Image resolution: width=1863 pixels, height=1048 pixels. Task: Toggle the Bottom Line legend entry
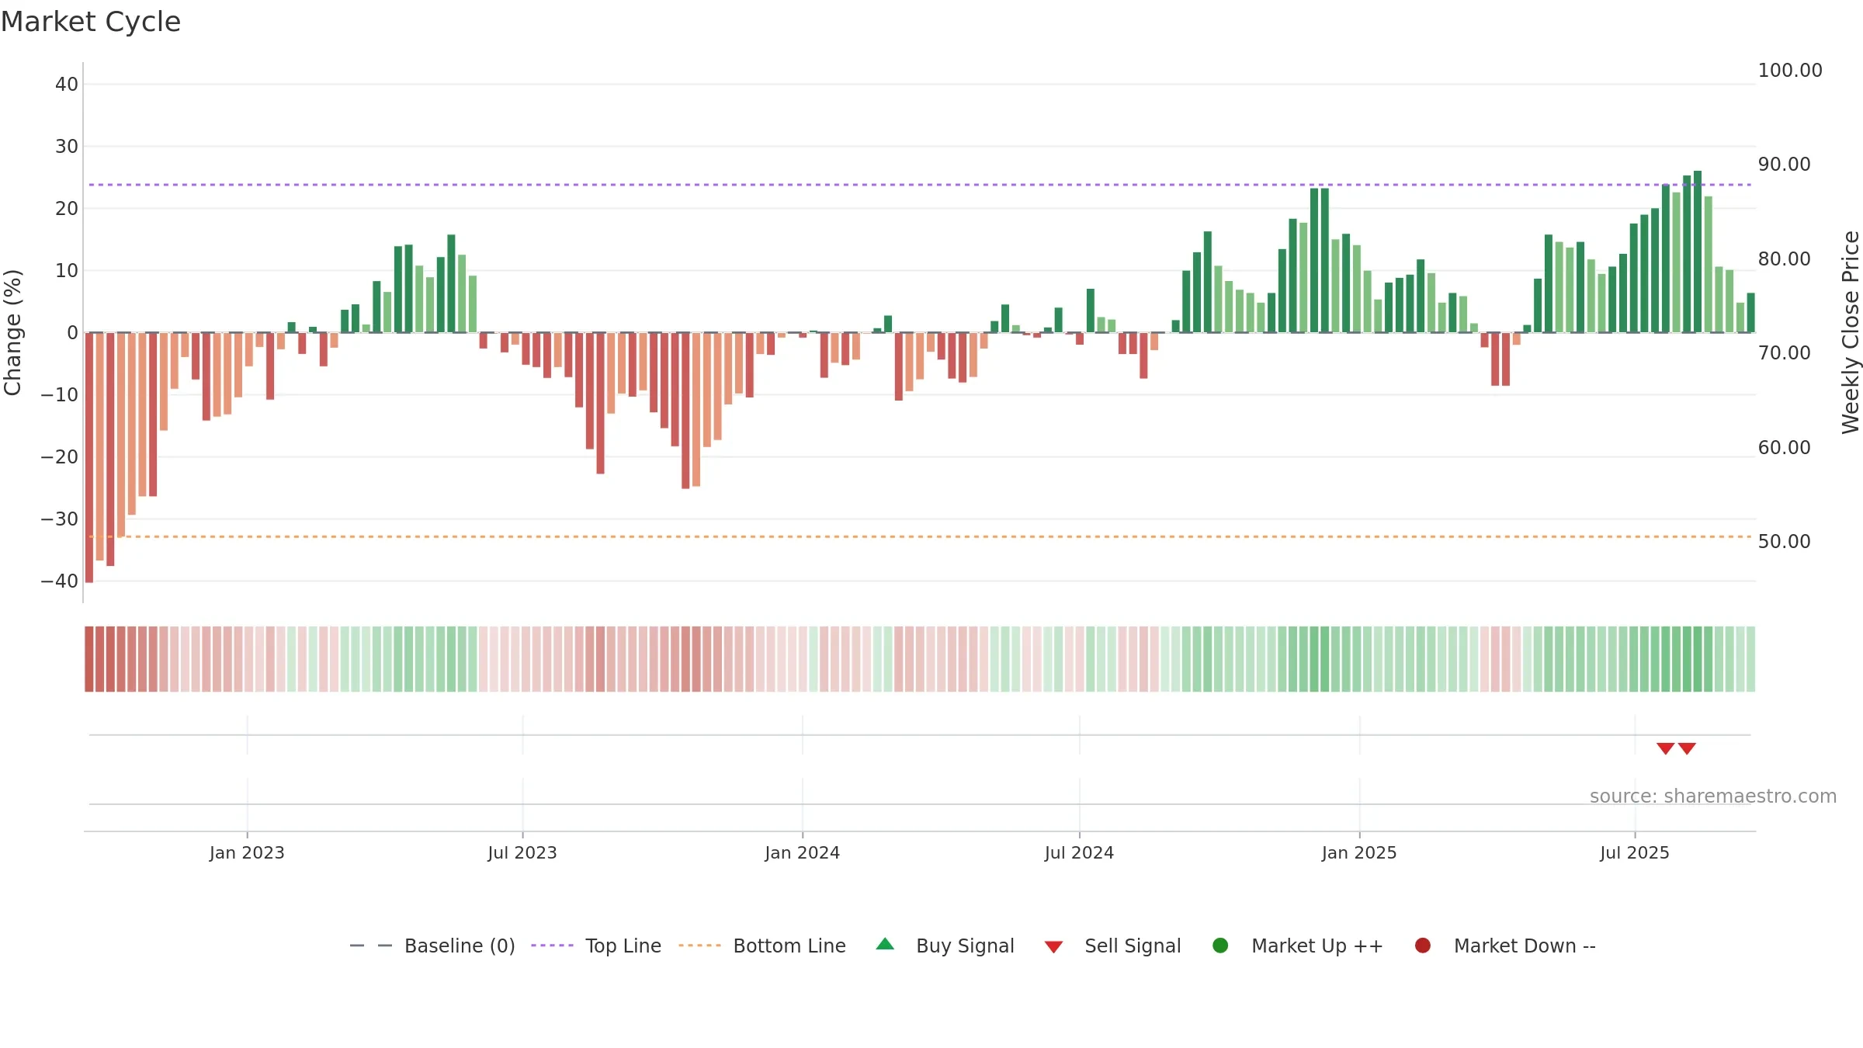click(x=762, y=946)
